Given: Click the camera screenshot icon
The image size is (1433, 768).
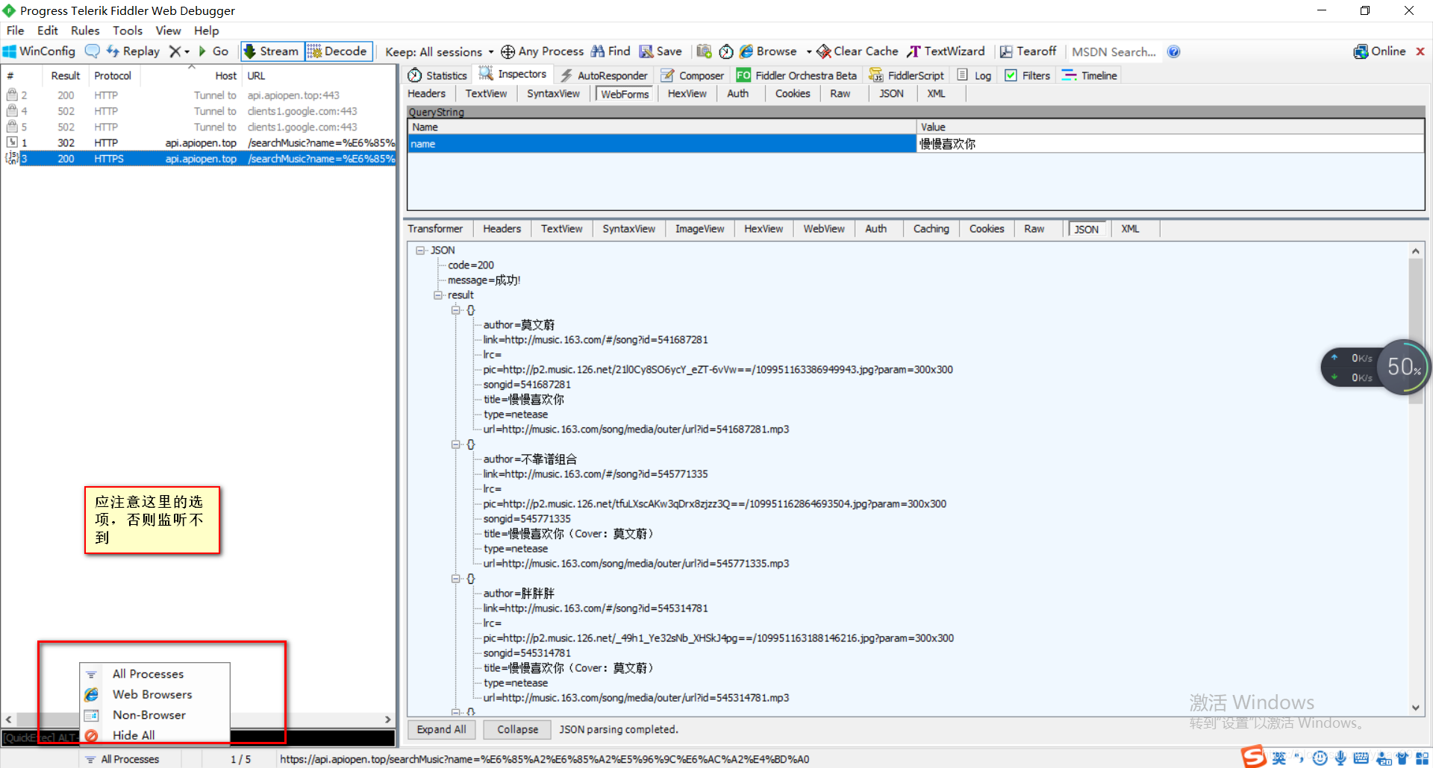Looking at the screenshot, I should tap(704, 51).
